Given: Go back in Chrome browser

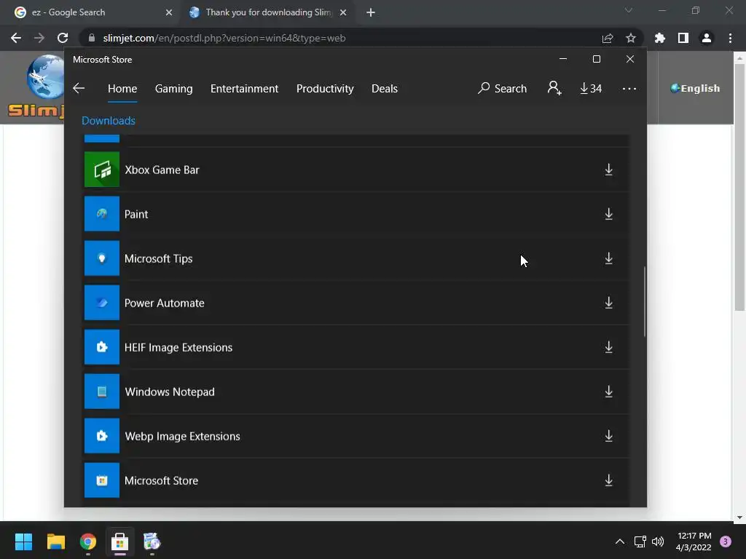Looking at the screenshot, I should 16,38.
